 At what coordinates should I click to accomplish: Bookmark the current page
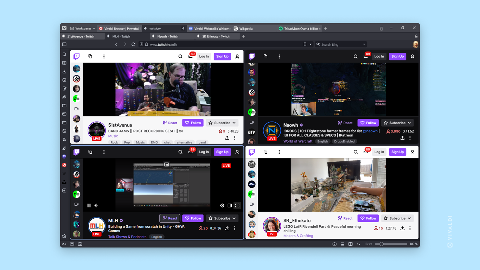[x=305, y=44]
